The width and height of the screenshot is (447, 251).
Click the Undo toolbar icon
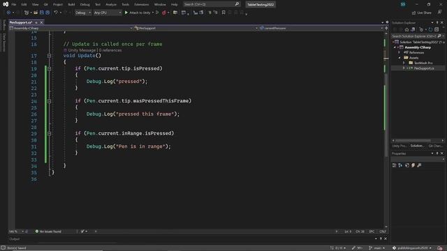click(x=56, y=13)
